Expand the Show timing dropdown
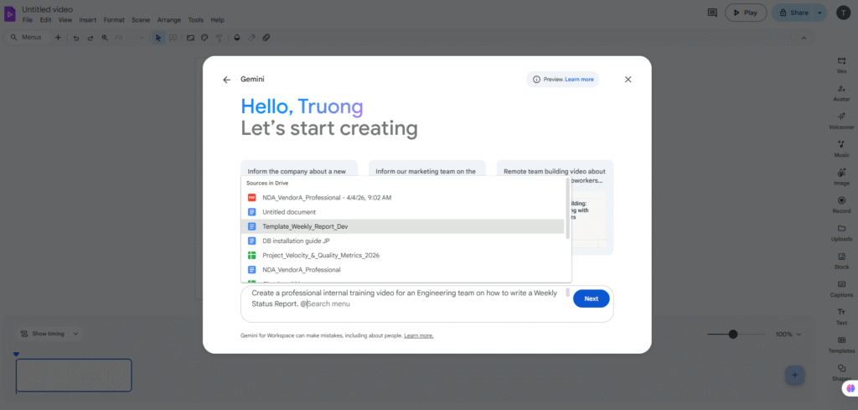This screenshot has width=858, height=410. coord(49,334)
